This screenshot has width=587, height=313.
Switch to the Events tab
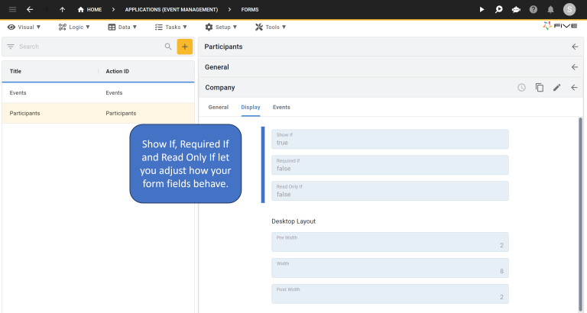click(x=281, y=108)
